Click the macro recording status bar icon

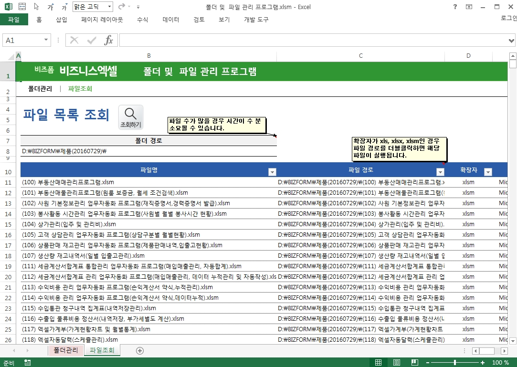point(27,363)
